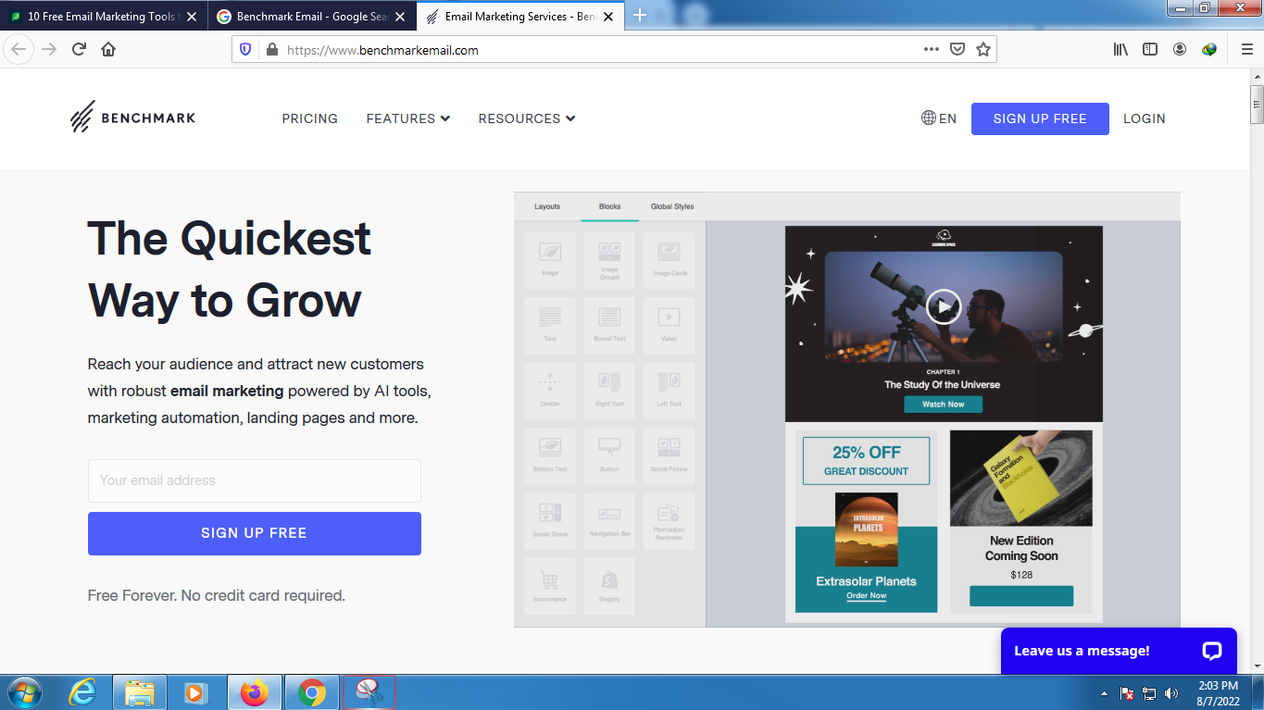Click SIGN UP FREE in the header

1040,118
